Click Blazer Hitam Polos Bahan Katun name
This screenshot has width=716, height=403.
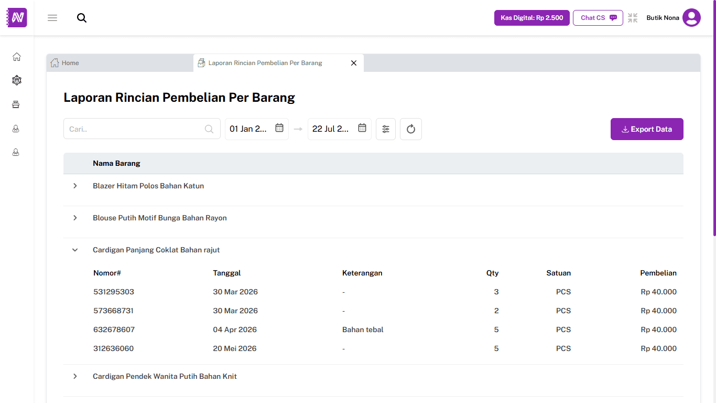point(148,186)
